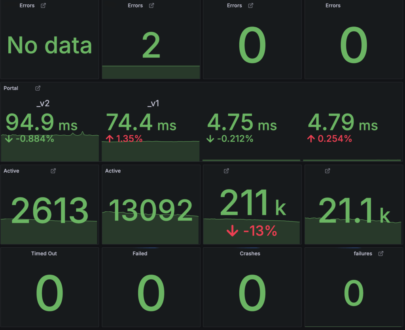405x330 pixels.
Task: Click the 13092 Active stat value
Action: pyautogui.click(x=151, y=210)
